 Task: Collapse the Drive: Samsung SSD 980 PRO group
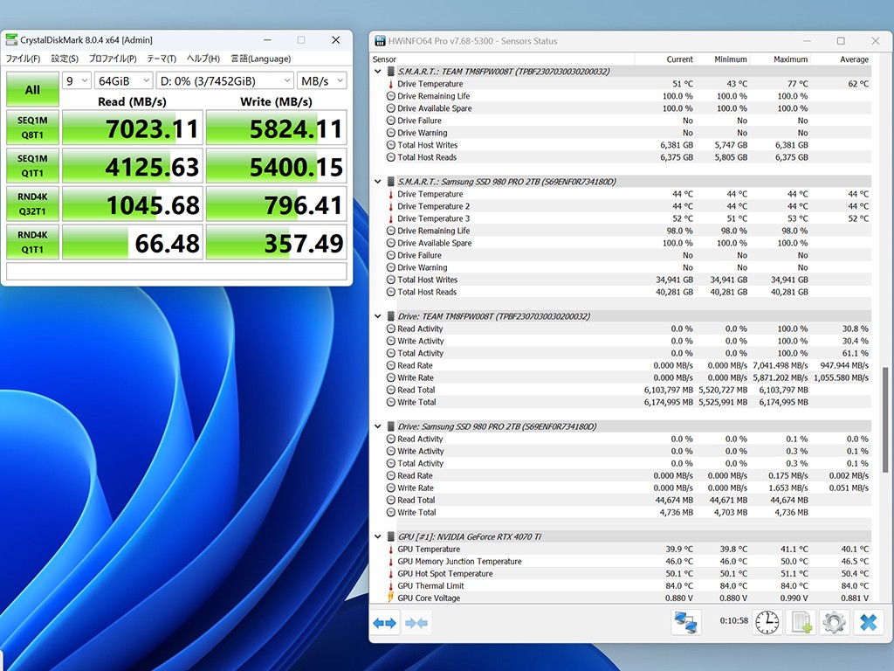378,426
